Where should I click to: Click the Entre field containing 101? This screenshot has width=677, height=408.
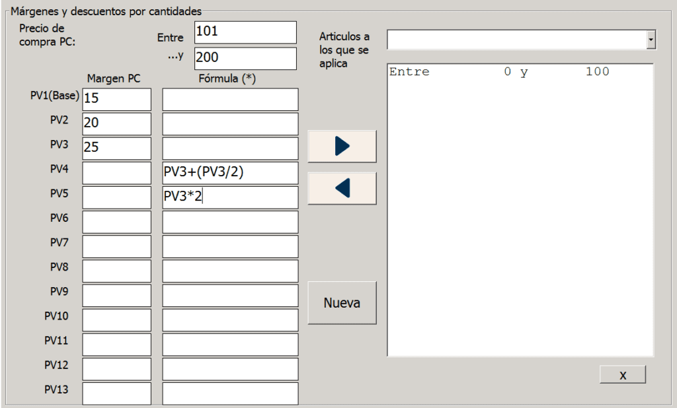[245, 32]
